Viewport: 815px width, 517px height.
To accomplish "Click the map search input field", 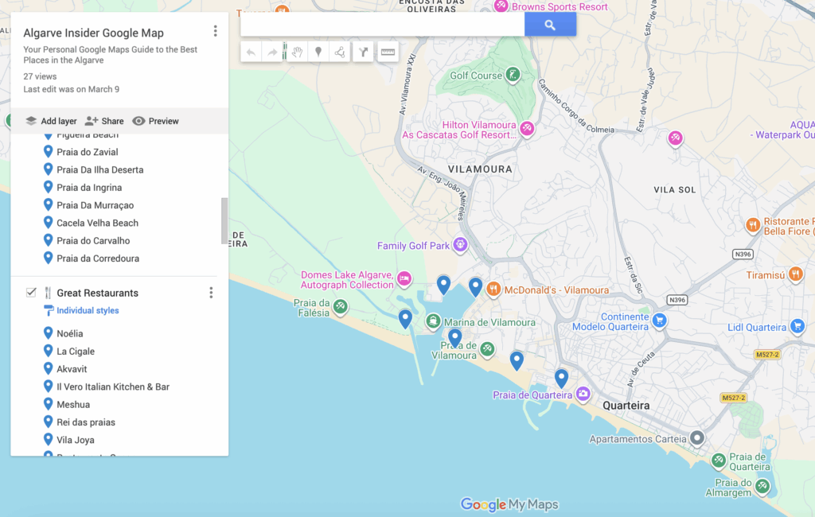I will 382,25.
